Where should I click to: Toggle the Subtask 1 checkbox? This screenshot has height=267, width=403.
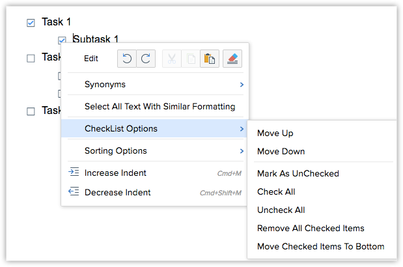[62, 40]
